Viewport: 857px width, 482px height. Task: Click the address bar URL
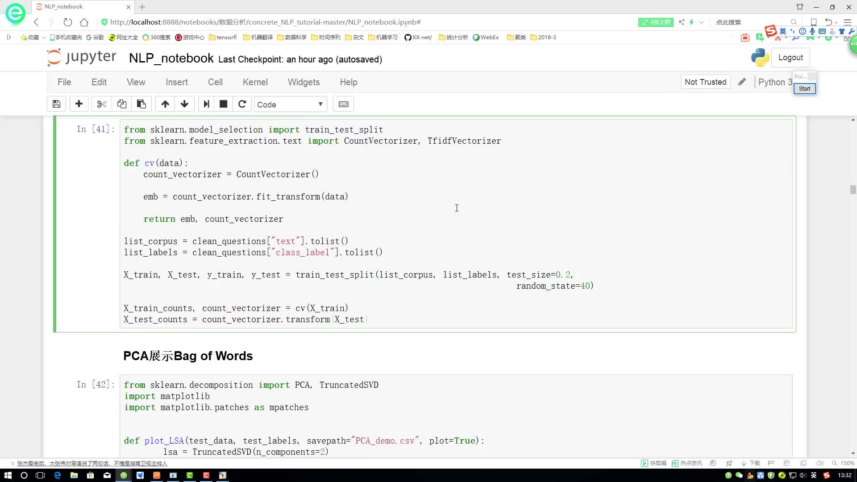(x=265, y=22)
